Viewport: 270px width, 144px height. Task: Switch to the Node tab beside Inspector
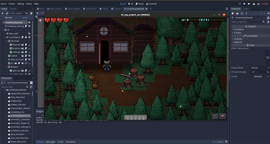click(246, 9)
